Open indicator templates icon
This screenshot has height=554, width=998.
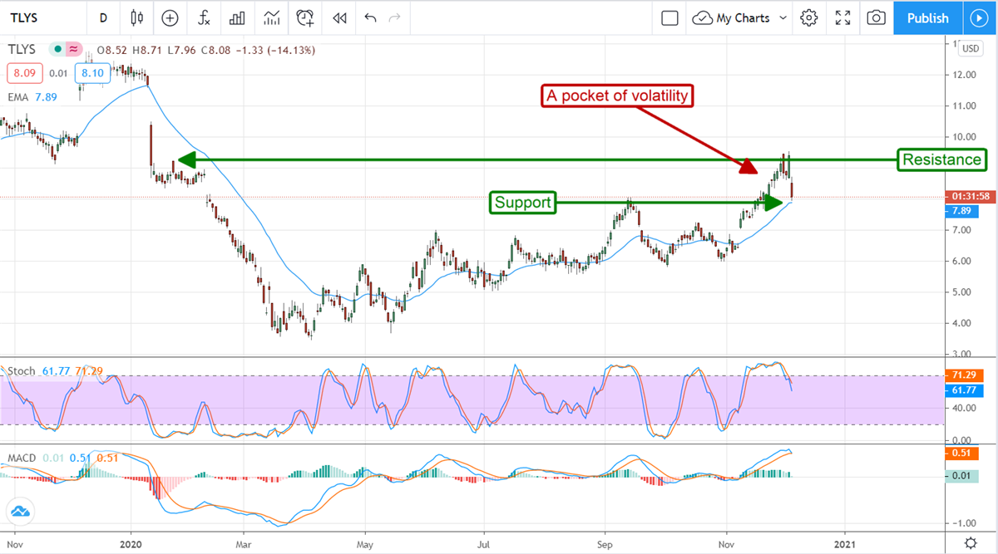click(271, 17)
